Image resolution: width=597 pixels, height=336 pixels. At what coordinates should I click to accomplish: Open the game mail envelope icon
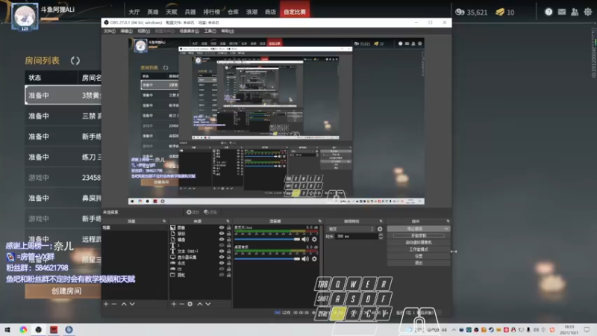pyautogui.click(x=562, y=12)
